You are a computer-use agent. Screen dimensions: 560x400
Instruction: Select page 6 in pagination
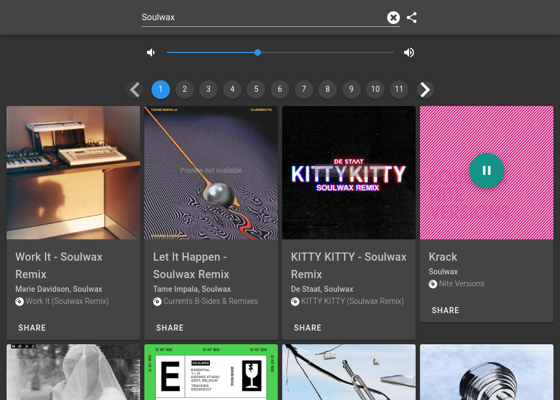pyautogui.click(x=280, y=89)
